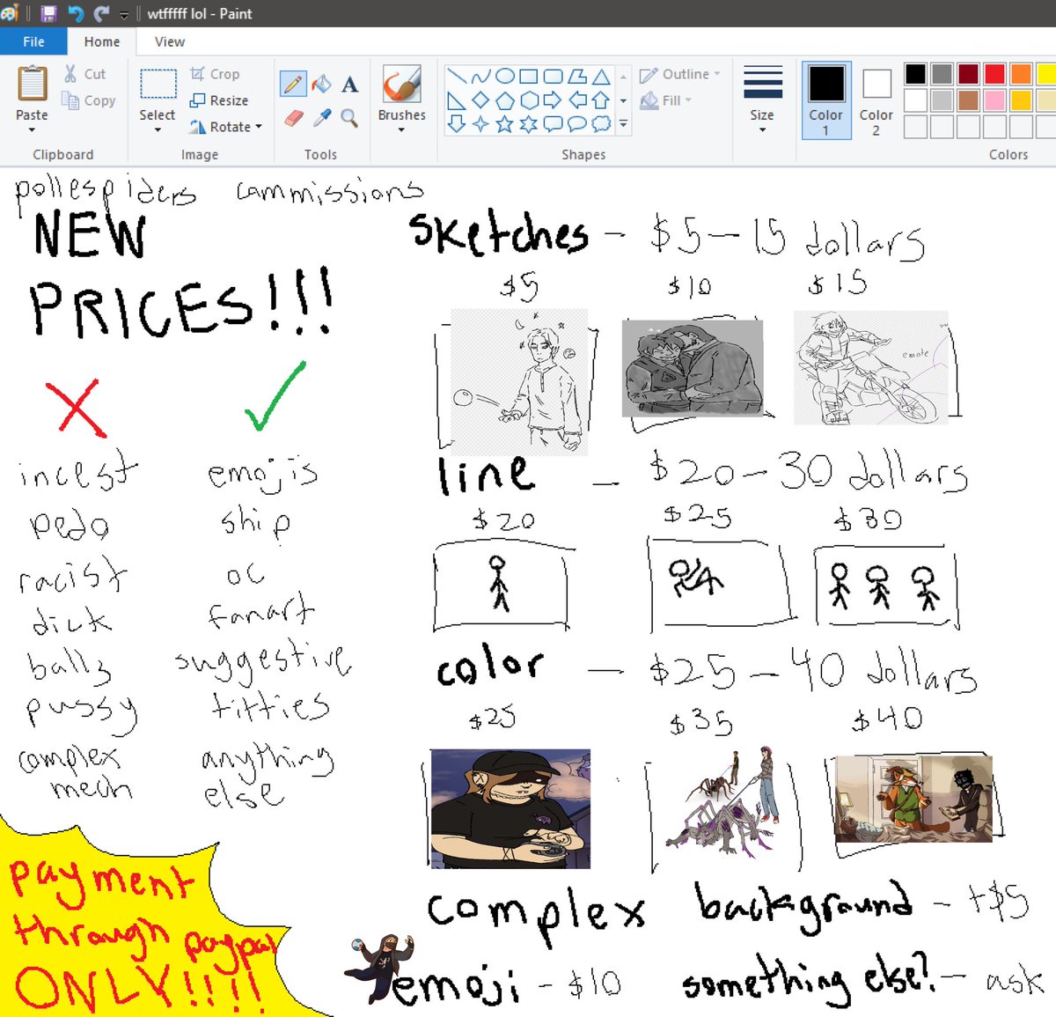Expand the Shapes gallery More arrow
This screenshot has width=1056, height=1017.
click(x=623, y=123)
